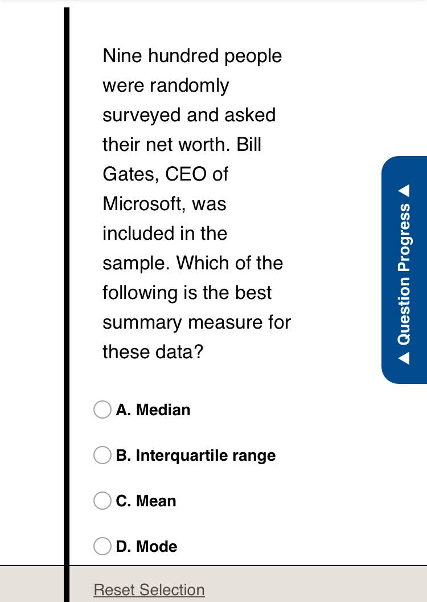Click the 'summary measure for' question line
The height and width of the screenshot is (602, 427).
[x=197, y=322]
